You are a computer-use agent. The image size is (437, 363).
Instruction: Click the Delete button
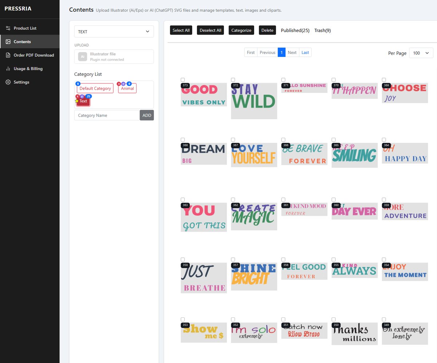(267, 30)
